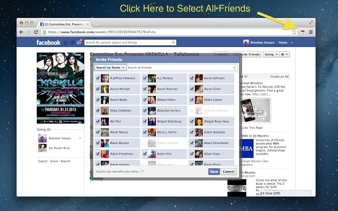Click the facebook logo
The width and height of the screenshot is (338, 211).
click(48, 43)
